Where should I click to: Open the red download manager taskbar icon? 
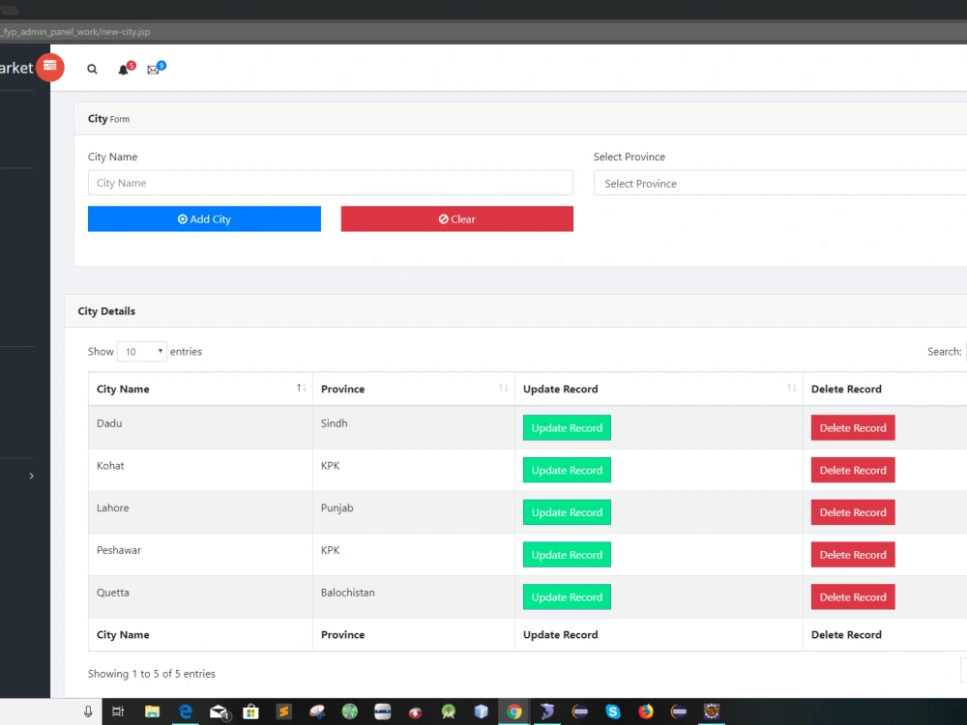pos(415,712)
